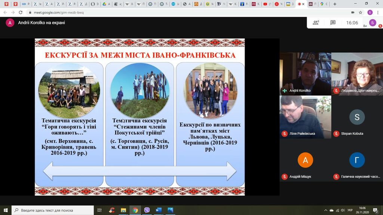Open the Windows notification center
Screen dimensions: 383x215
tap(375, 210)
